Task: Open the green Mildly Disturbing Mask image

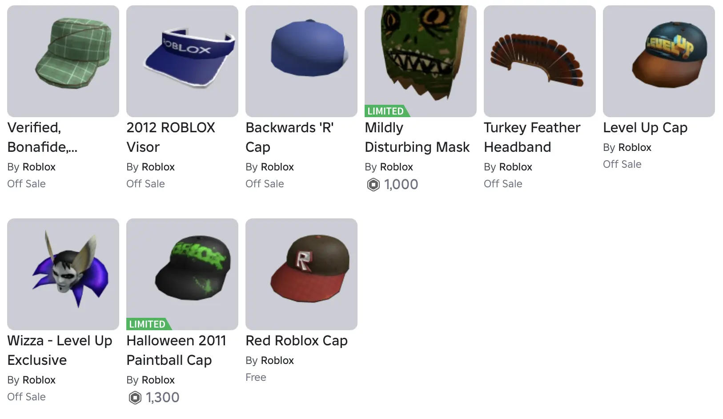Action: tap(421, 58)
